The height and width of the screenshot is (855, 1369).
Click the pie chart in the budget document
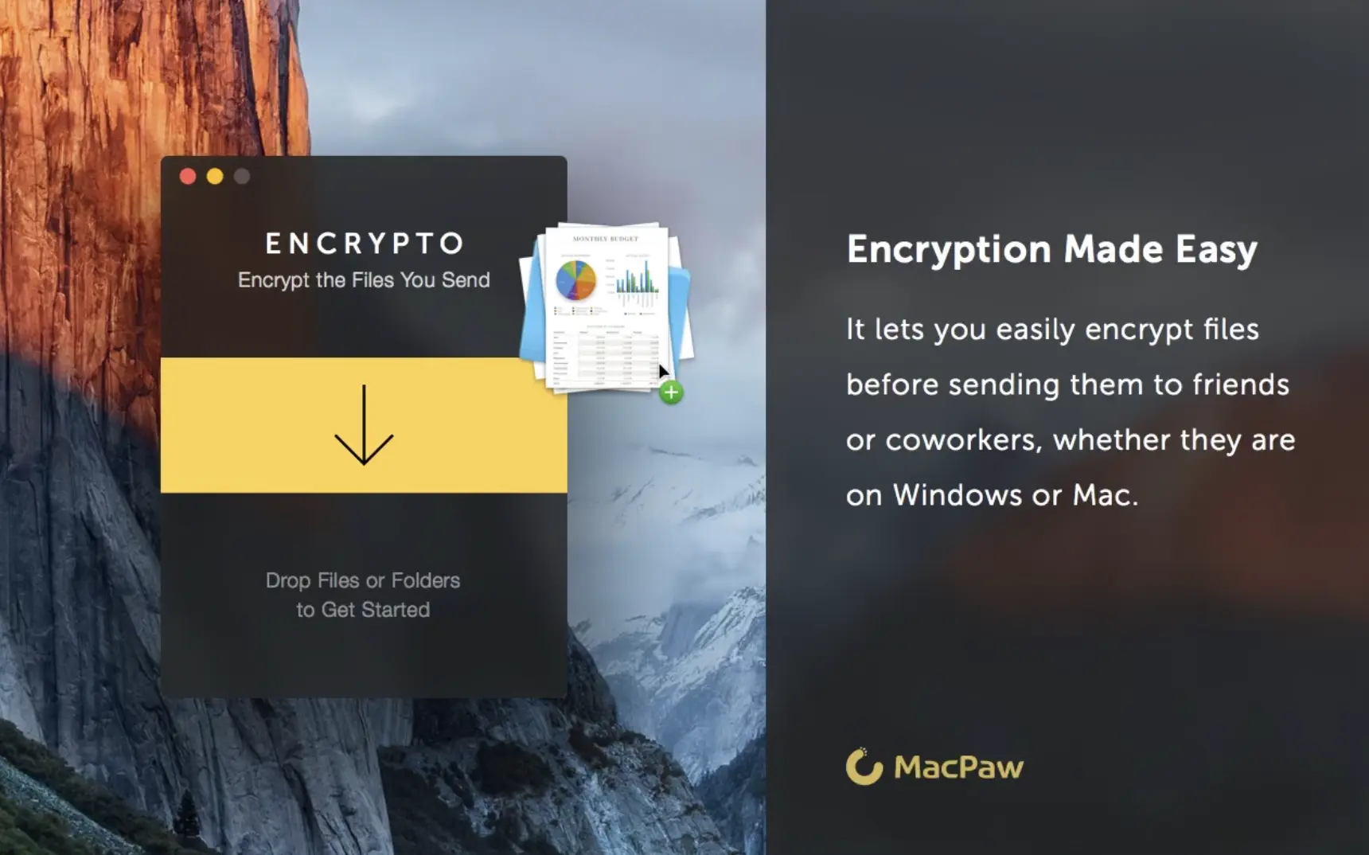[x=575, y=279]
